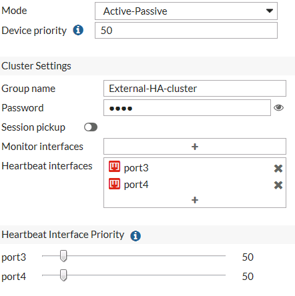Add another heartbeat interface with plus icon
Viewport: 295px width, 296px height.
[x=195, y=200]
